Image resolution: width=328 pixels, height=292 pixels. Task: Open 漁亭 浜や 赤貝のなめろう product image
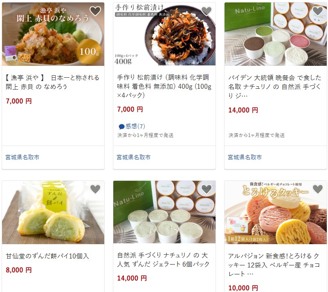pos(53,34)
